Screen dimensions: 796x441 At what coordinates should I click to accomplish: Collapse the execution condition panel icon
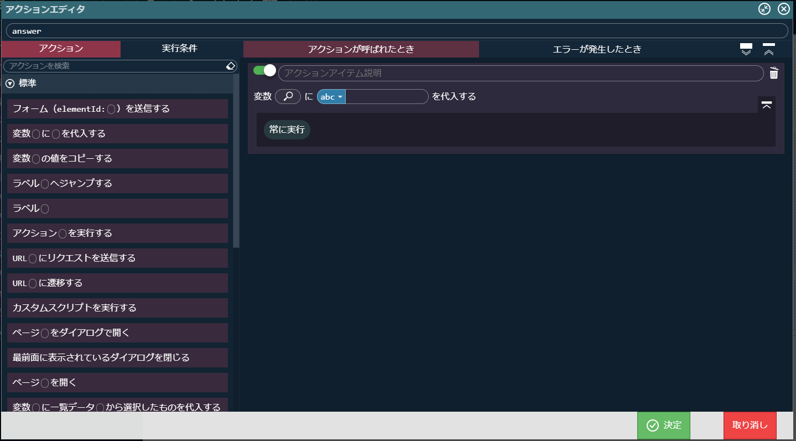766,105
